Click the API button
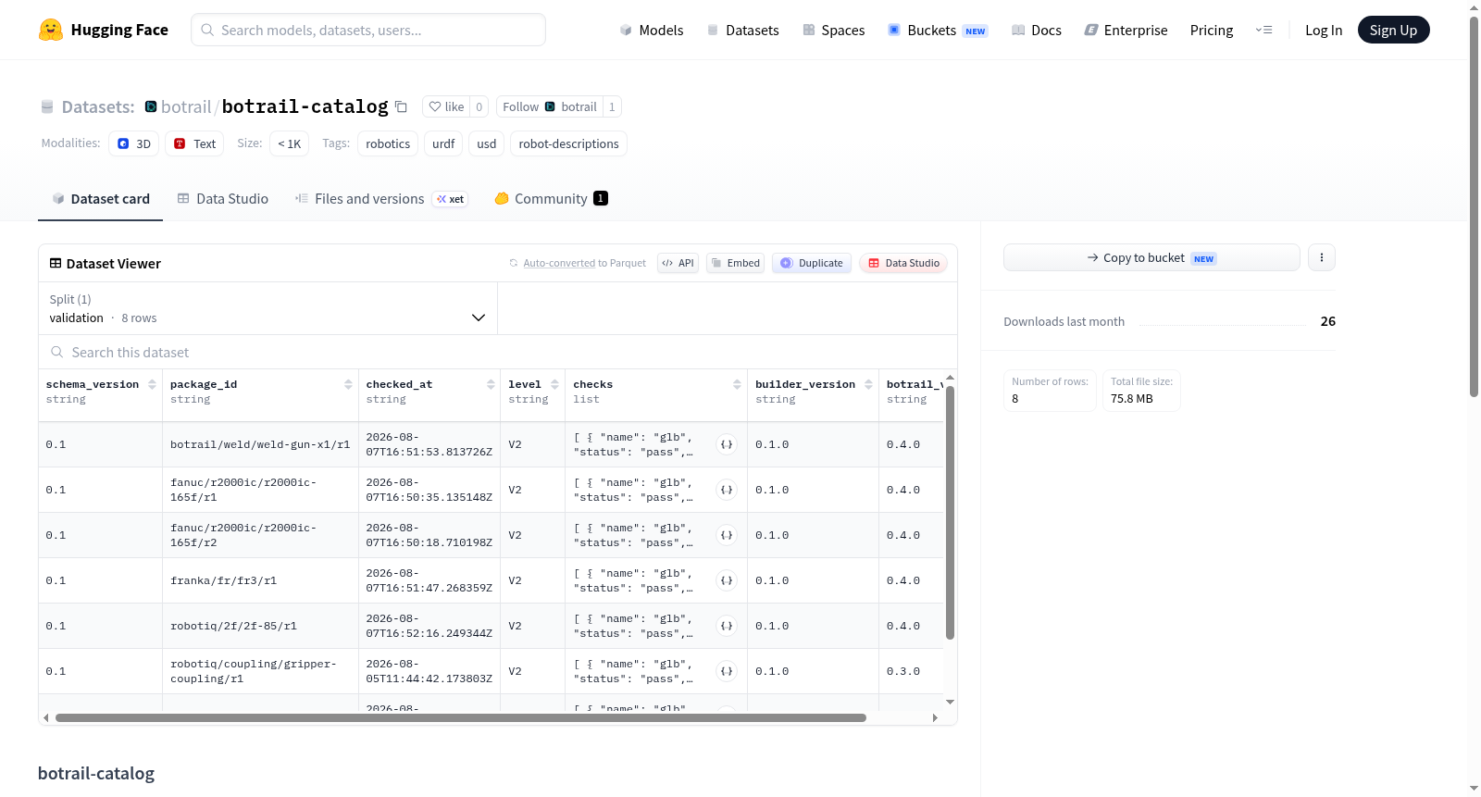This screenshot has width=1481, height=797. pos(678,263)
